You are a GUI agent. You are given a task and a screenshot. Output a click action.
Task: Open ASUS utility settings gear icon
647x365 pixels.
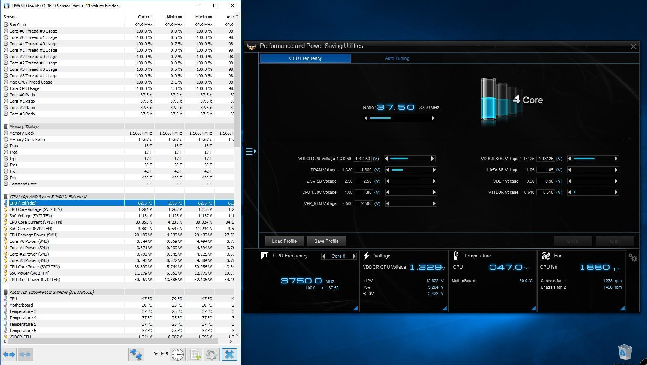click(633, 258)
